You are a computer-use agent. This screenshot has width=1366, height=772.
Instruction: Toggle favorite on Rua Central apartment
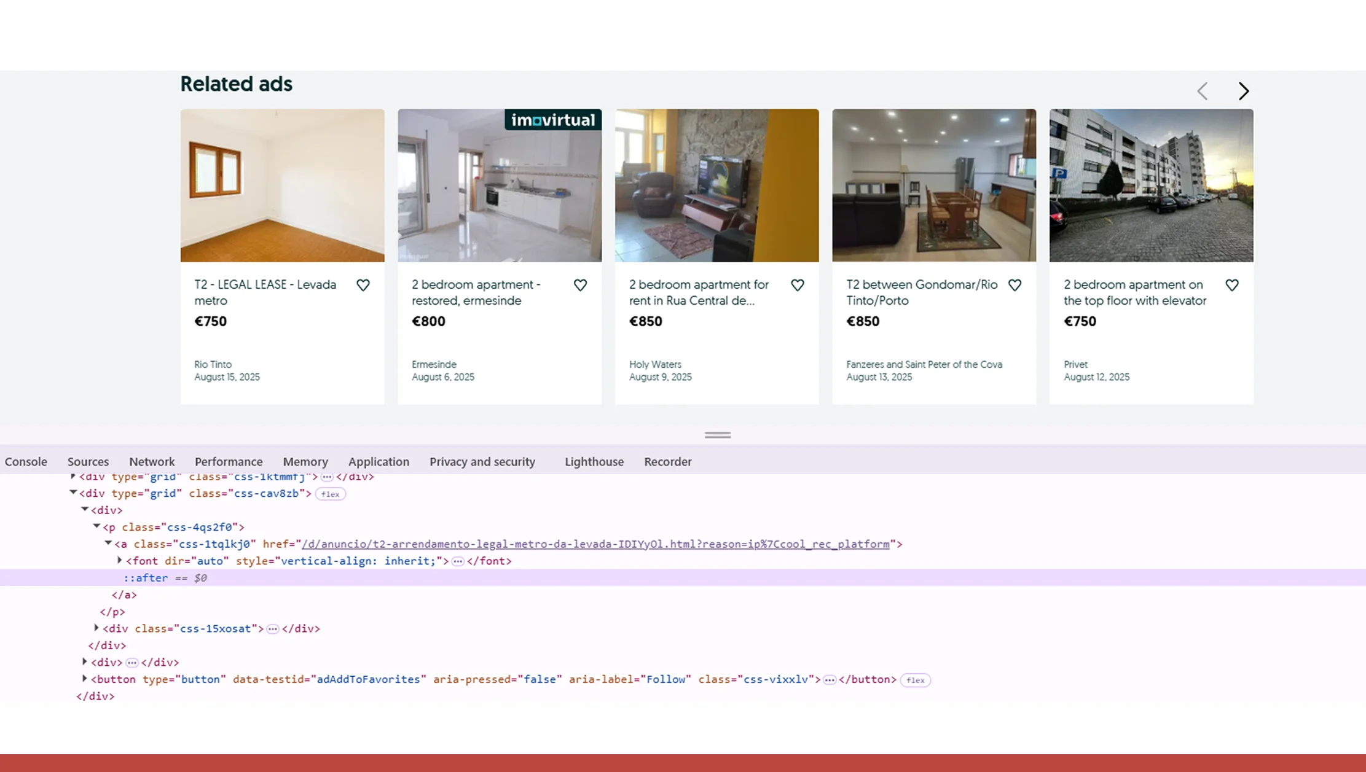point(798,285)
